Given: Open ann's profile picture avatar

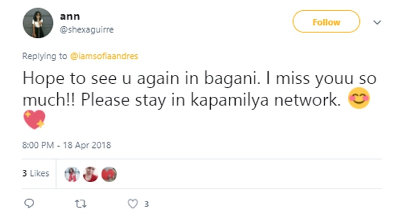Looking at the screenshot, I should [x=38, y=23].
